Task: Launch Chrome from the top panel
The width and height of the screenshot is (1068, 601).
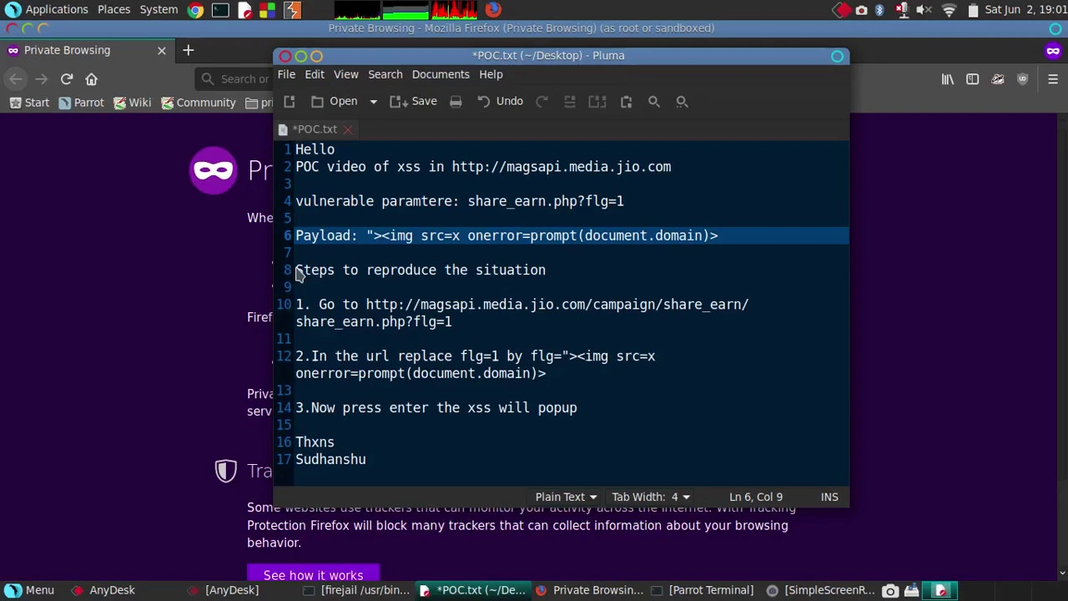Action: click(x=195, y=10)
